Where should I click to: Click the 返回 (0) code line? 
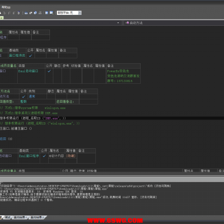click(6, 139)
